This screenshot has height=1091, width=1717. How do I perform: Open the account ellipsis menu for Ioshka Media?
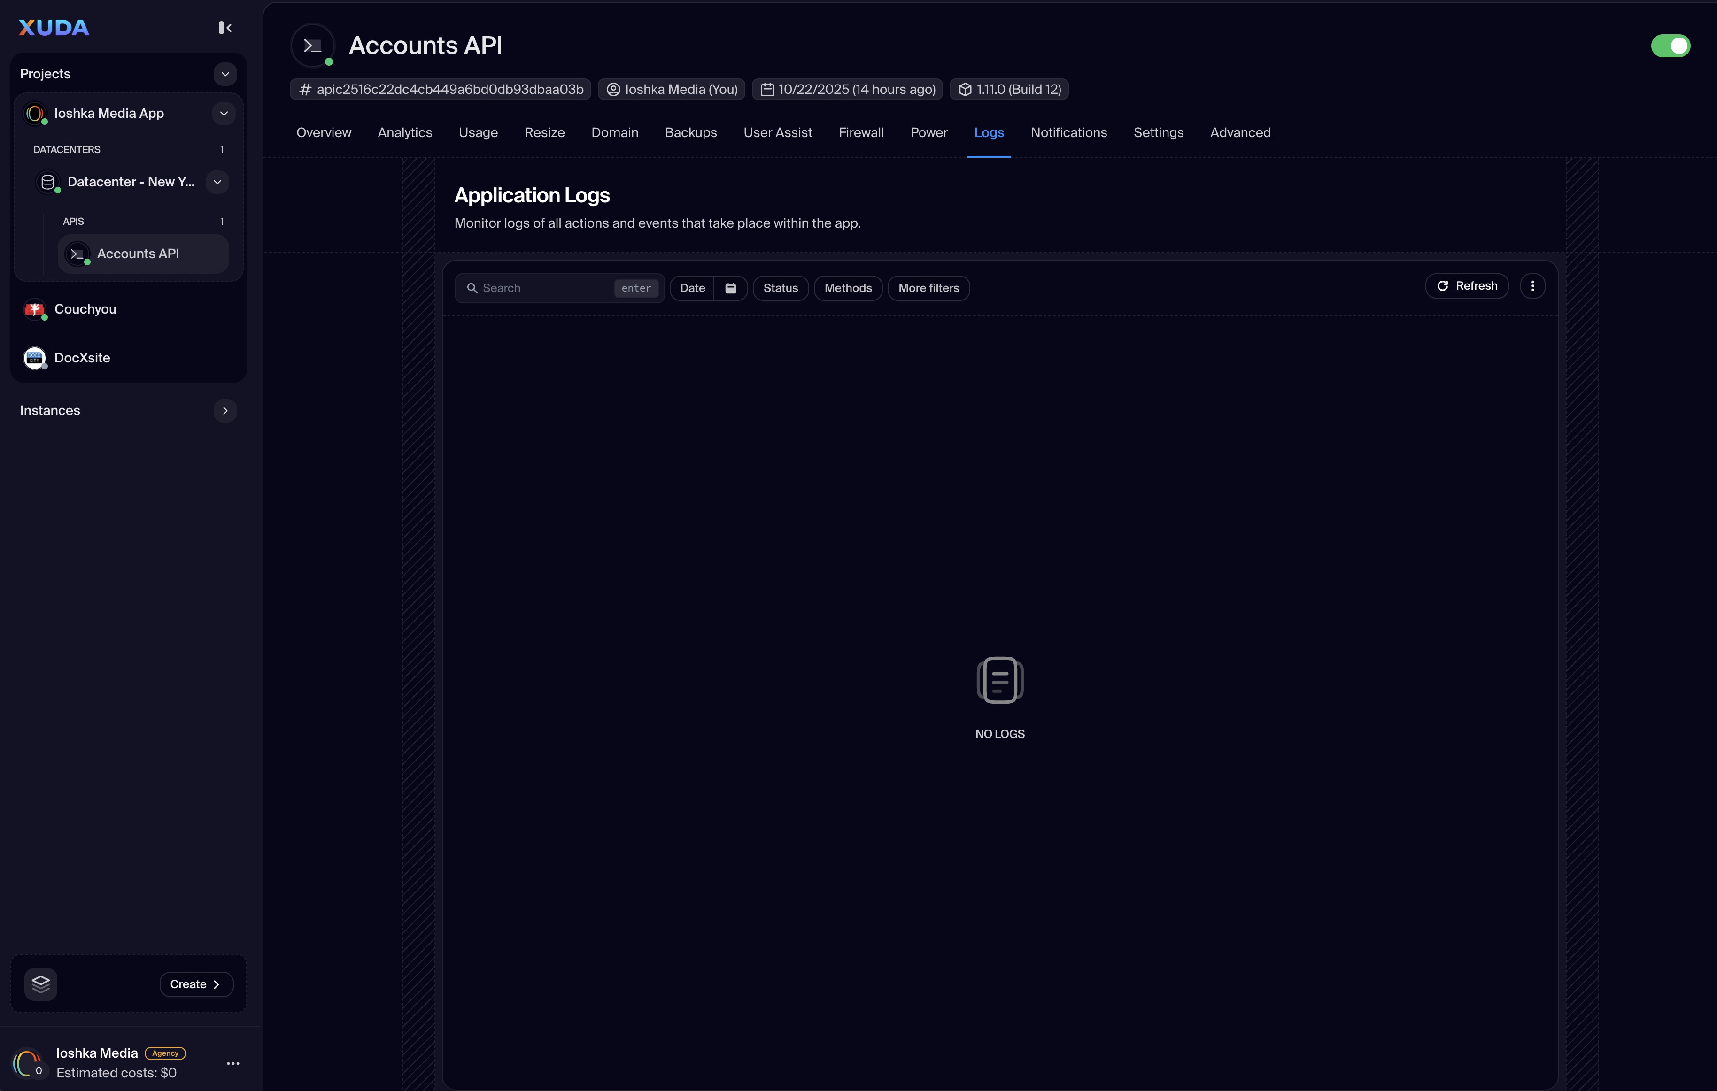[233, 1063]
